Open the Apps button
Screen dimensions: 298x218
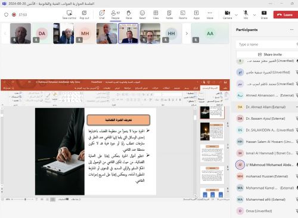click(x=196, y=15)
